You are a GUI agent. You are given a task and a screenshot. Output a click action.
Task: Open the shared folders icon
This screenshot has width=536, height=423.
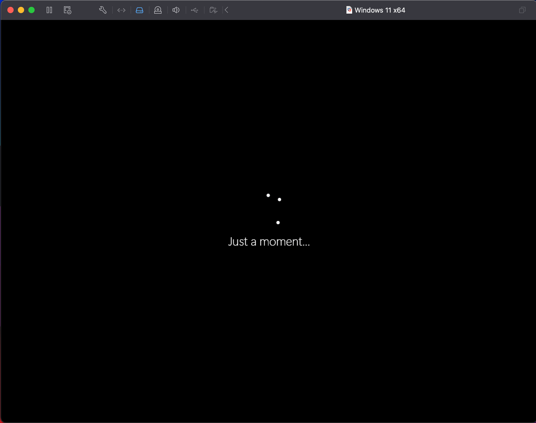point(213,10)
